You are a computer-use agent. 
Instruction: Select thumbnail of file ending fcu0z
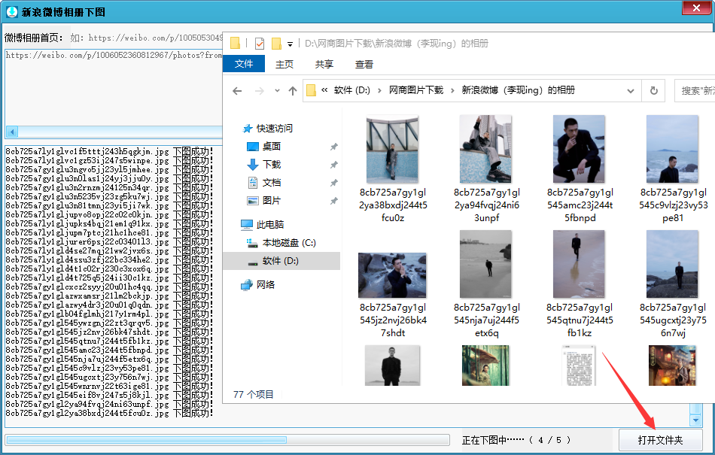(392, 149)
